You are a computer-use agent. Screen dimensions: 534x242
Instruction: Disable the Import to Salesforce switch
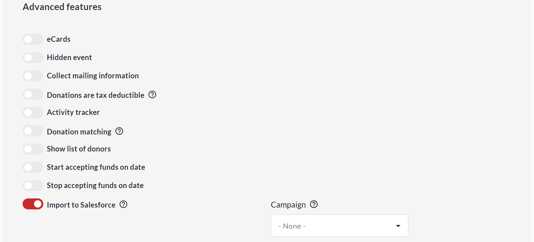(33, 204)
